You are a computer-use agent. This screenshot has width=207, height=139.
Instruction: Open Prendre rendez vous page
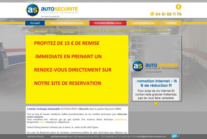point(108,23)
